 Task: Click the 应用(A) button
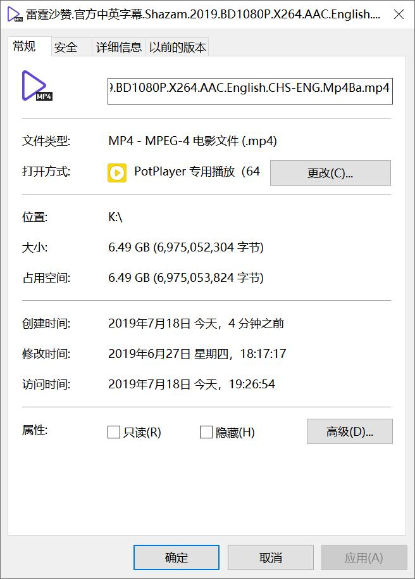pyautogui.click(x=364, y=557)
